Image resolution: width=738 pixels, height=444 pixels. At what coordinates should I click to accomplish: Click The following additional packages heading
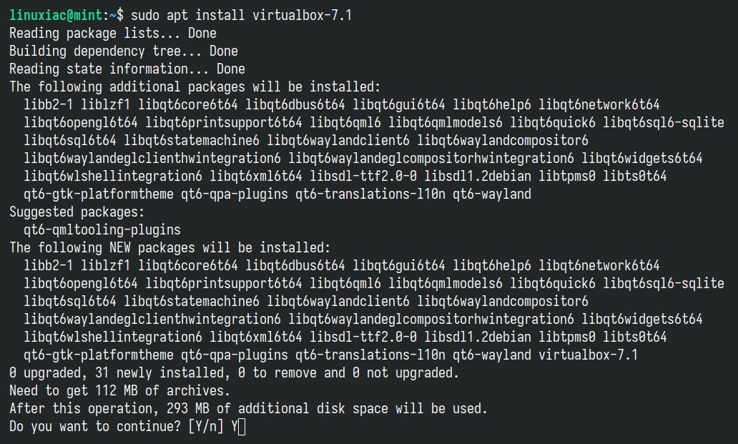click(x=195, y=87)
